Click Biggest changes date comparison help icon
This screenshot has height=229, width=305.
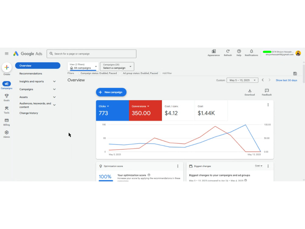[246, 180]
